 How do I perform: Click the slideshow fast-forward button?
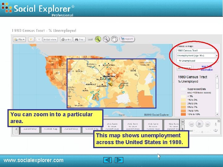[208, 124]
